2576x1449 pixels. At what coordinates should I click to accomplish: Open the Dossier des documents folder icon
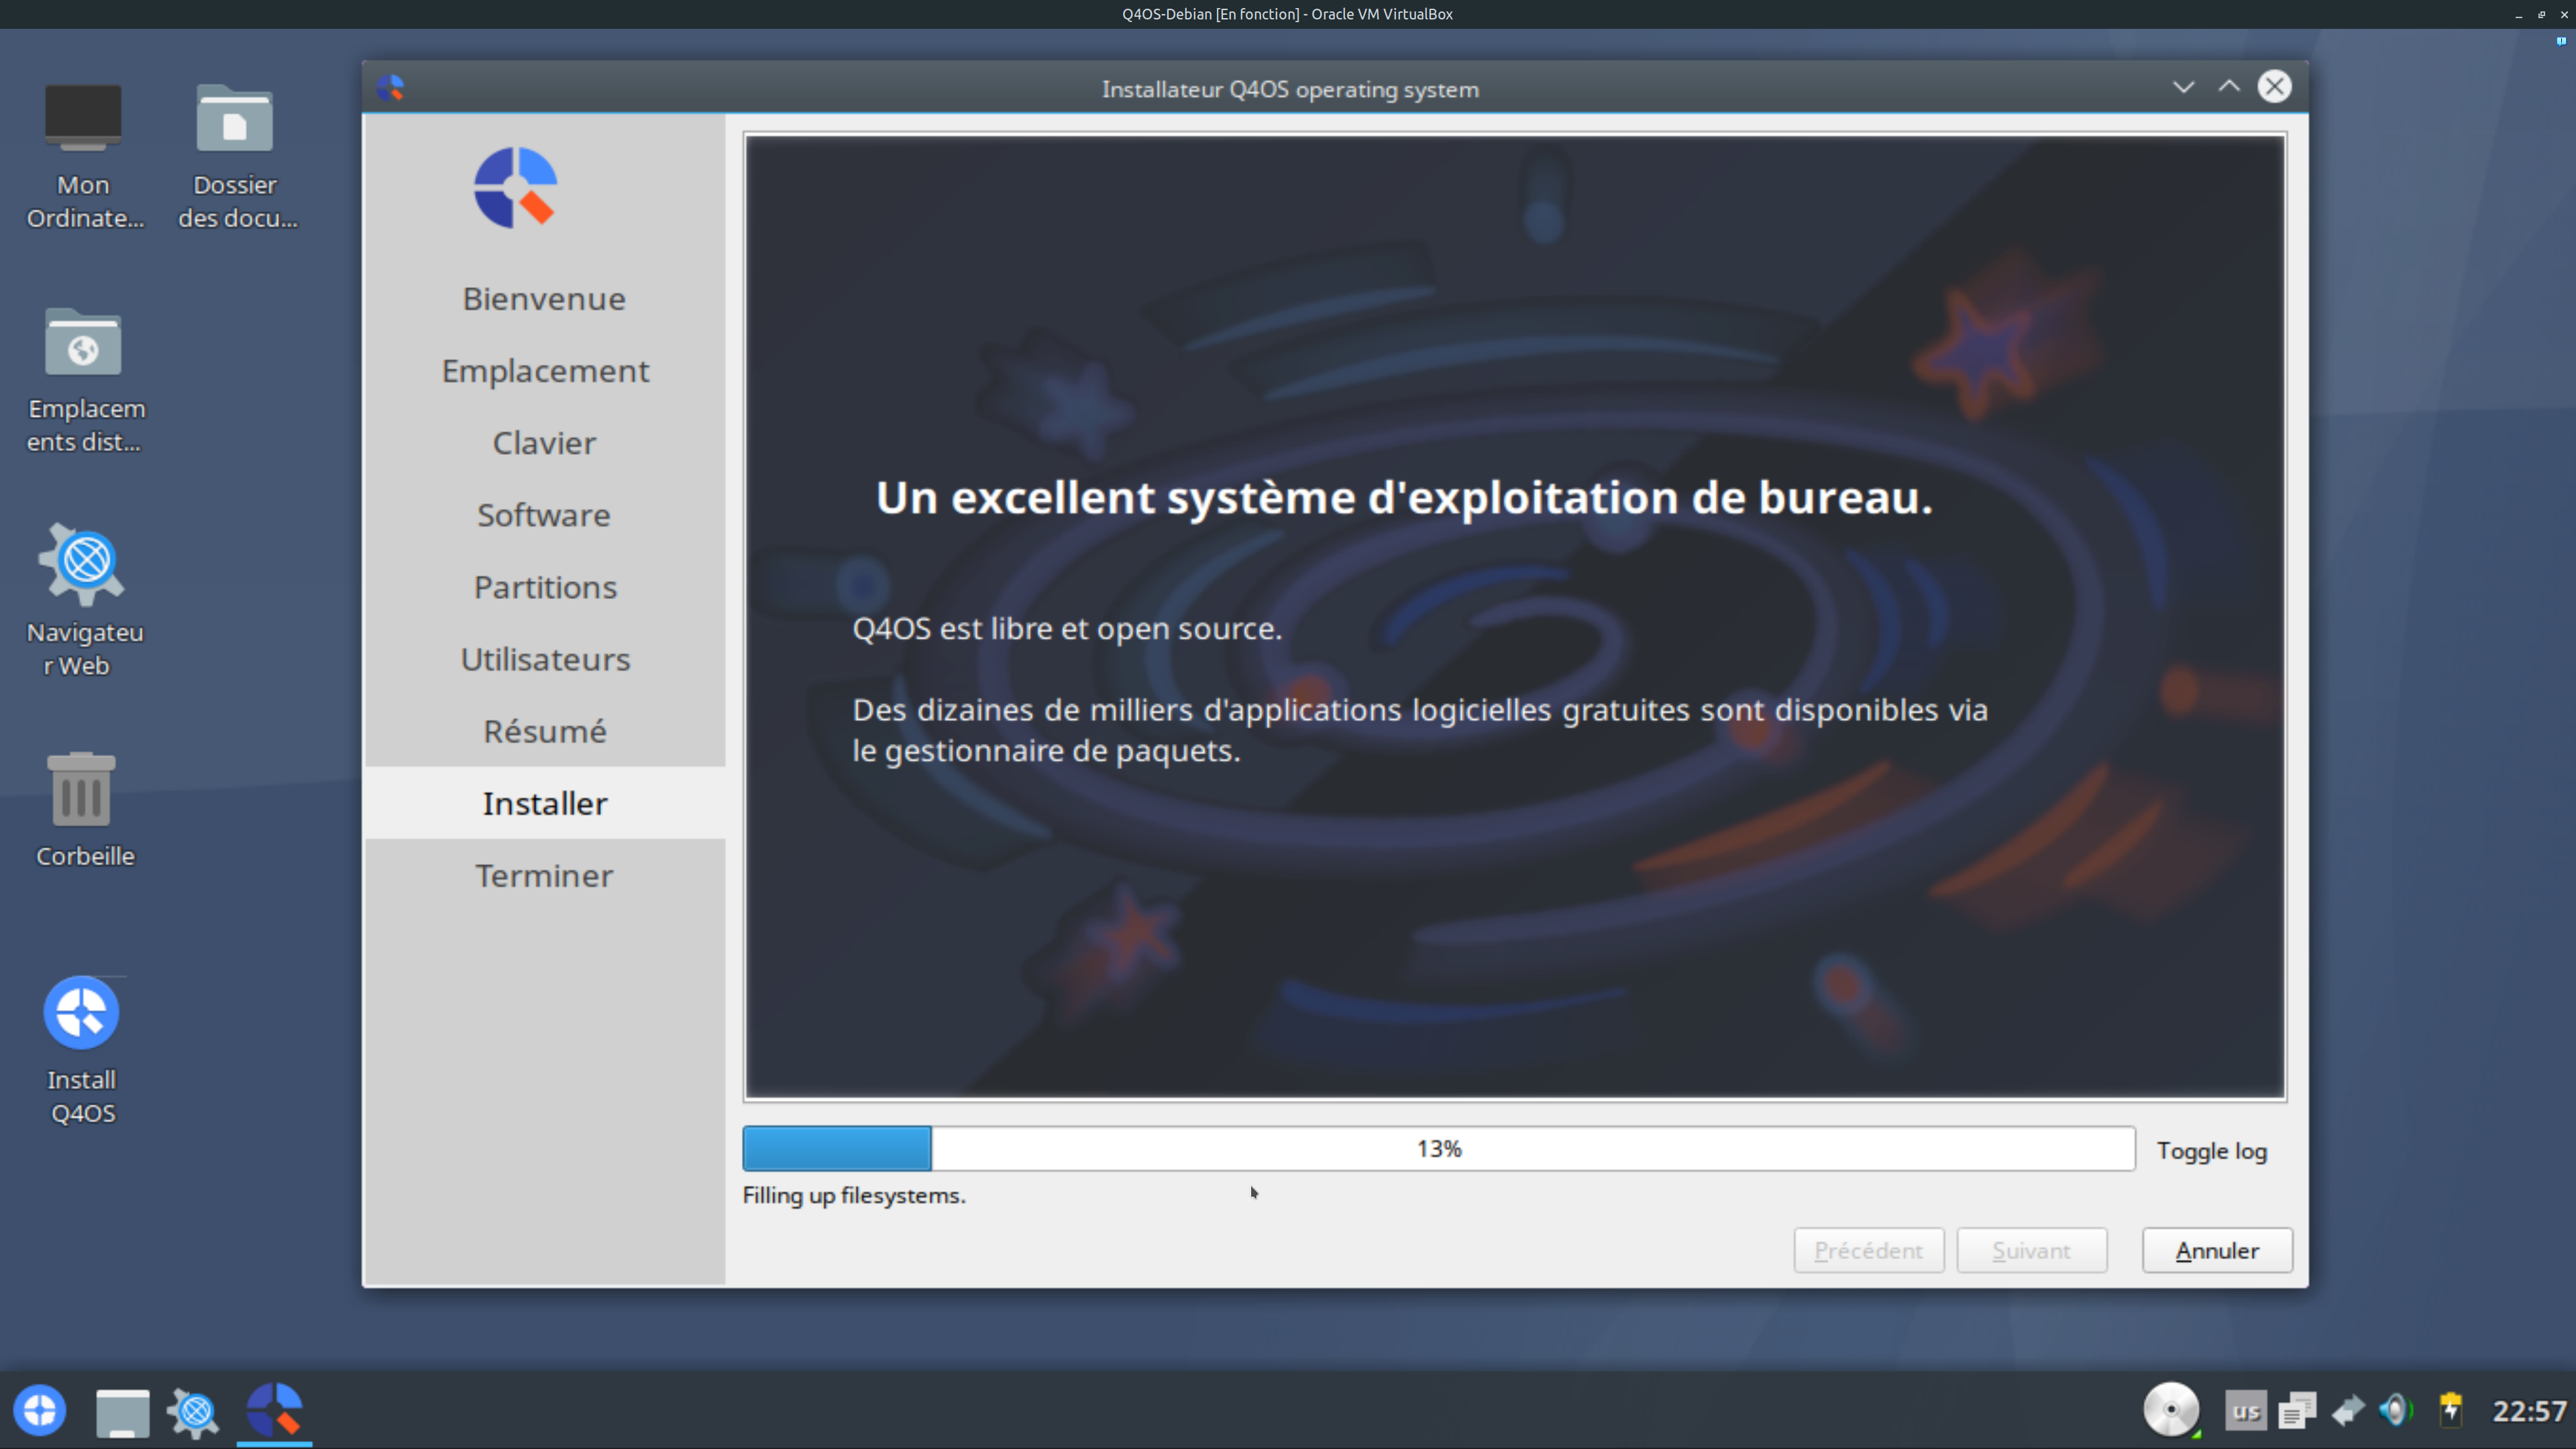235,157
